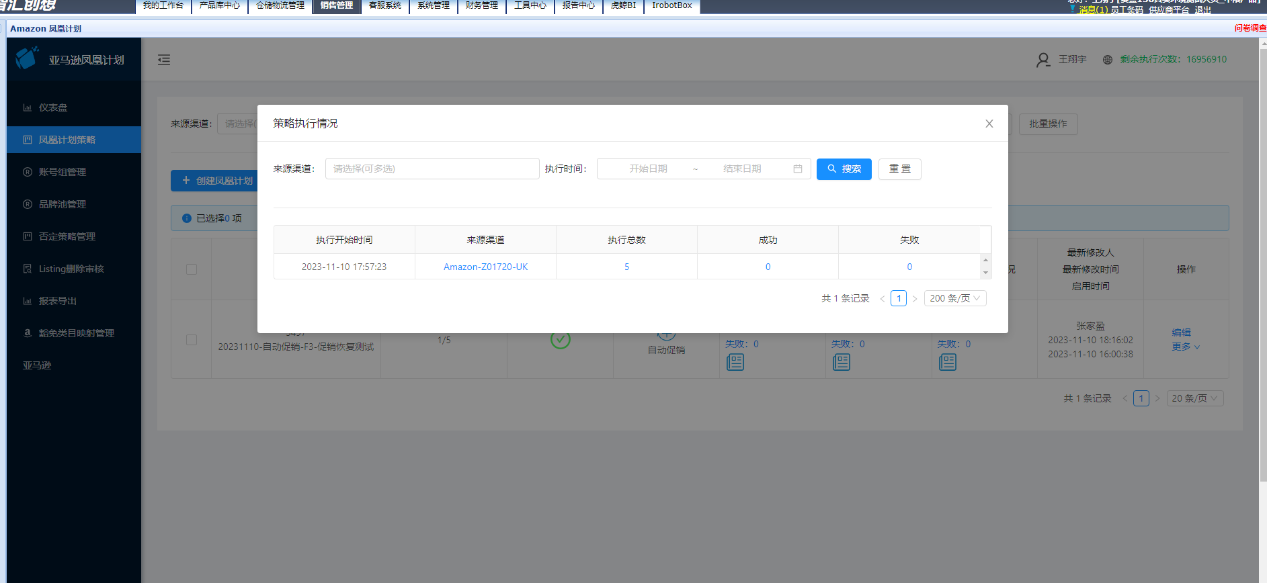The width and height of the screenshot is (1267, 583).
Task: Click the rightmost 失败: 0 document icon
Action: [948, 362]
